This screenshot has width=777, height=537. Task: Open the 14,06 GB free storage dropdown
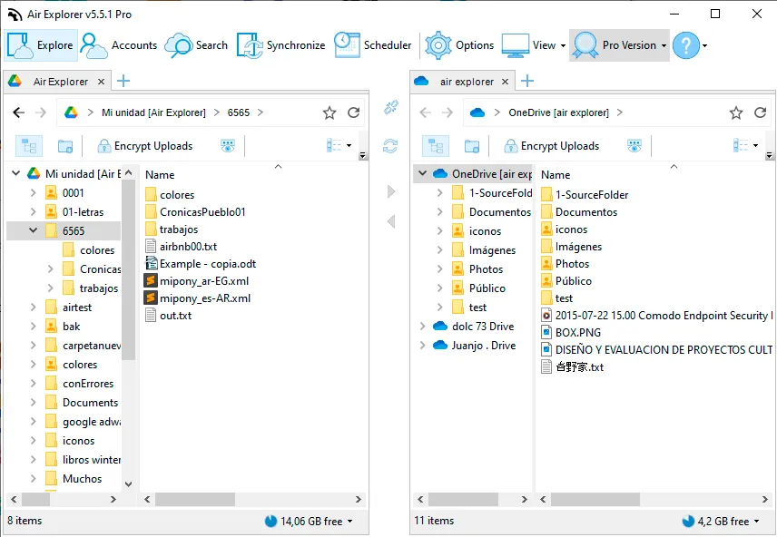[309, 522]
